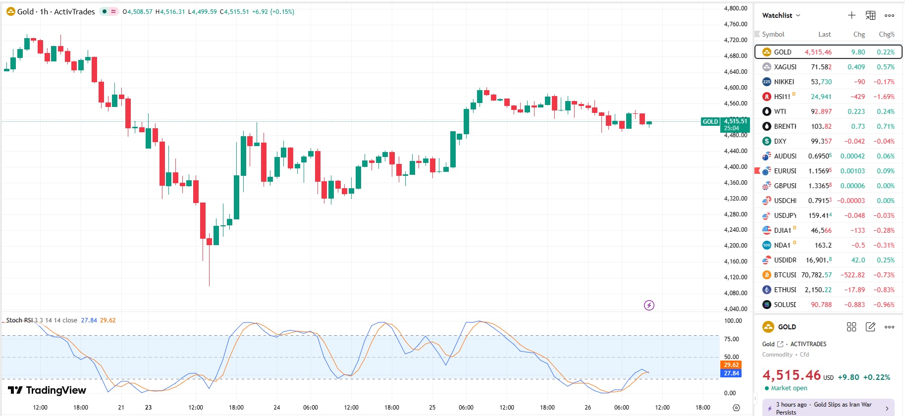The image size is (905, 416).
Task: Expand the Gold Slips news headline arrow
Action: (887, 409)
